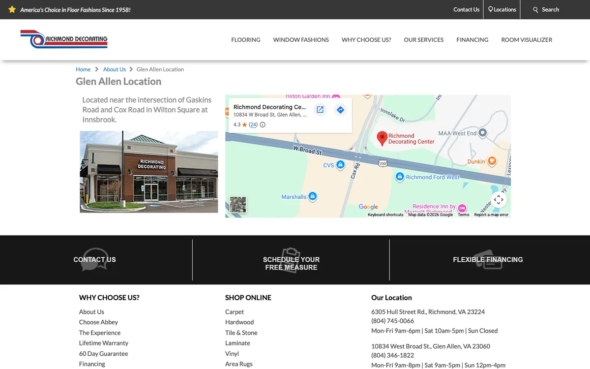Image resolution: width=590 pixels, height=369 pixels.
Task: Click the Richmond Decorating logo
Action: (x=64, y=39)
